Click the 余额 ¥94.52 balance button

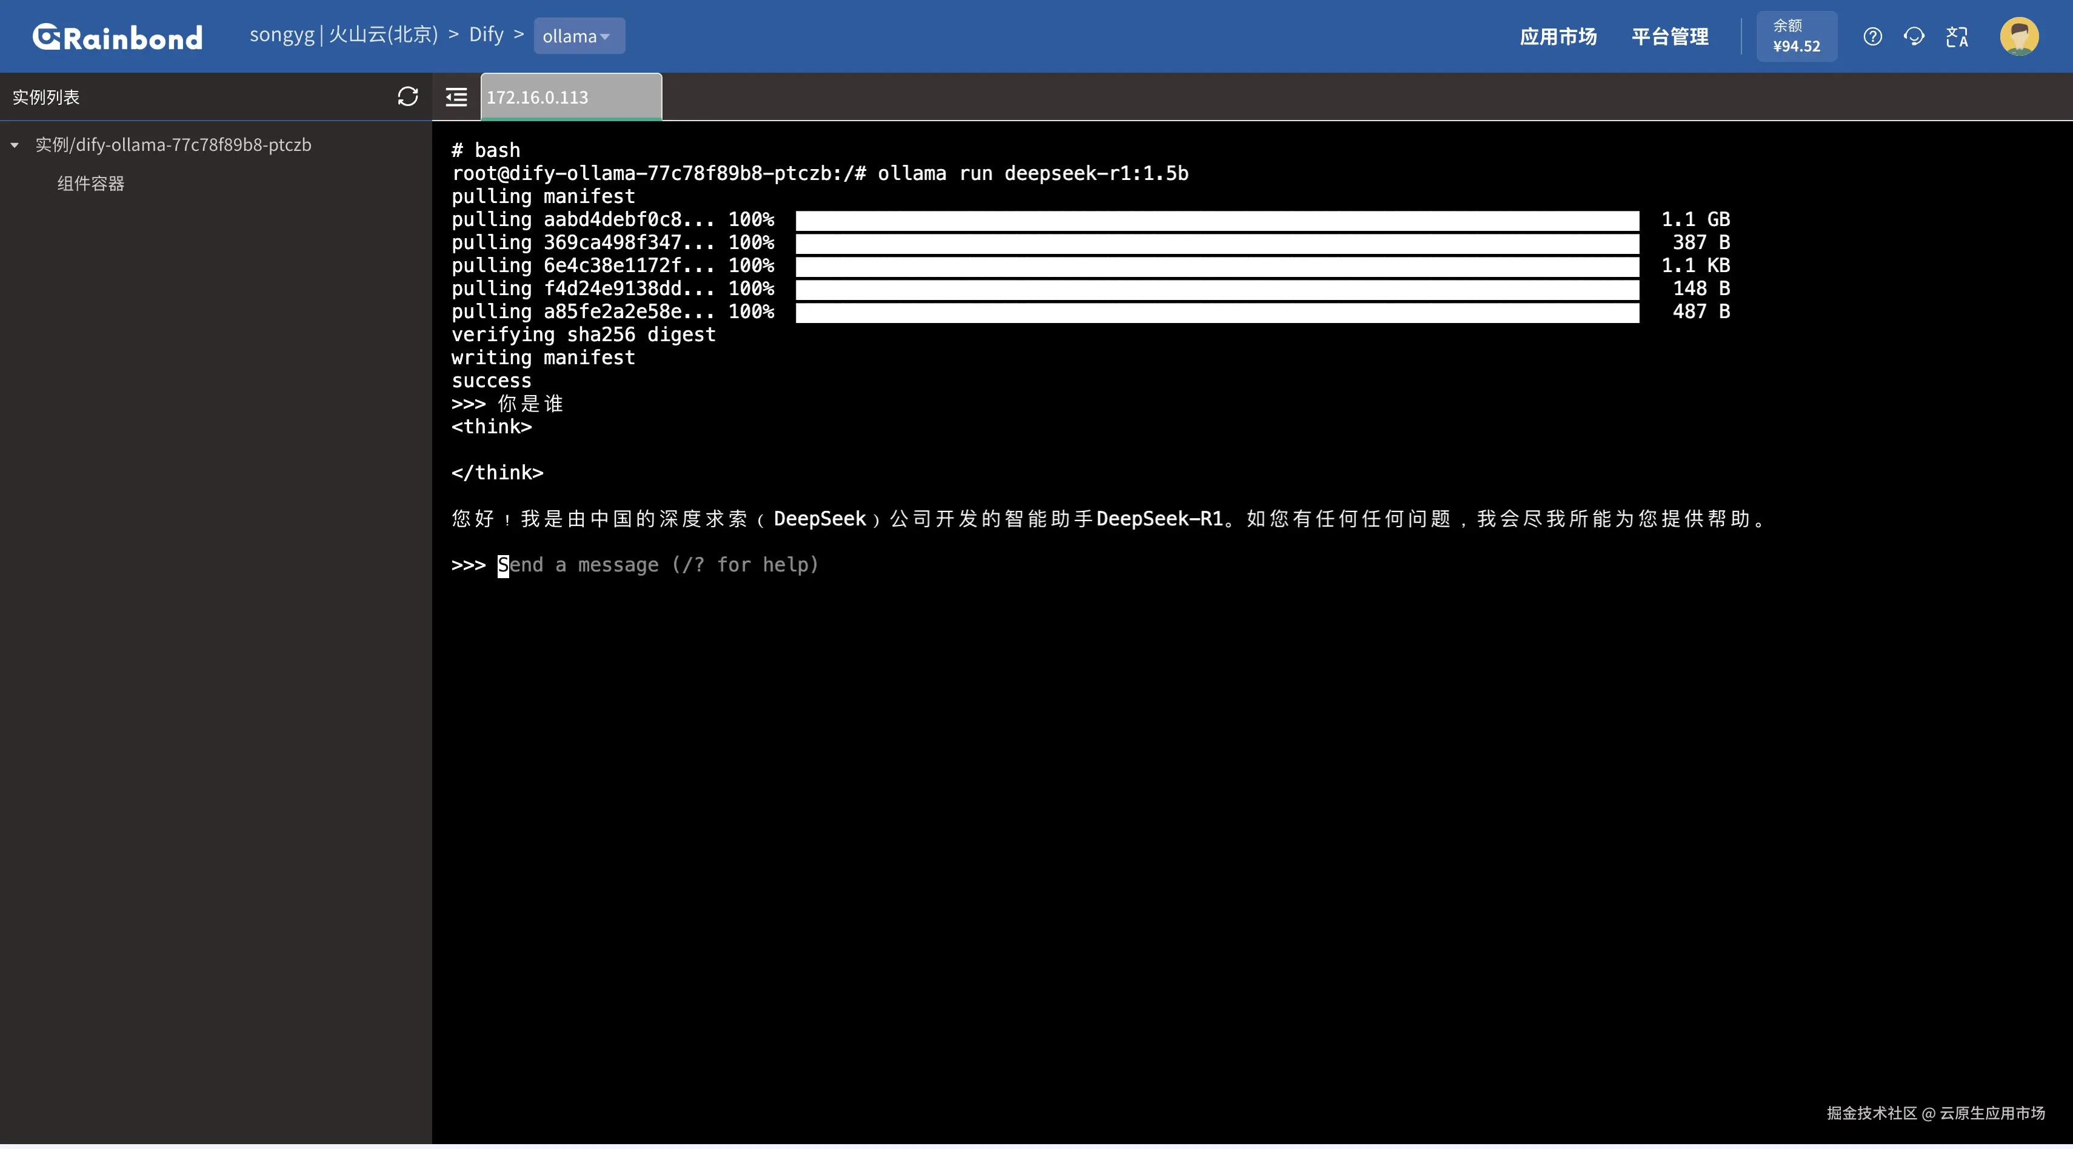[1796, 37]
